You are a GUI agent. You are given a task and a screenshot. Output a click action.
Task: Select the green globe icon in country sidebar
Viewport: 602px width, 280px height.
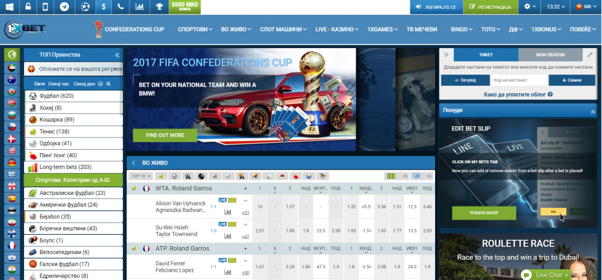[12, 55]
